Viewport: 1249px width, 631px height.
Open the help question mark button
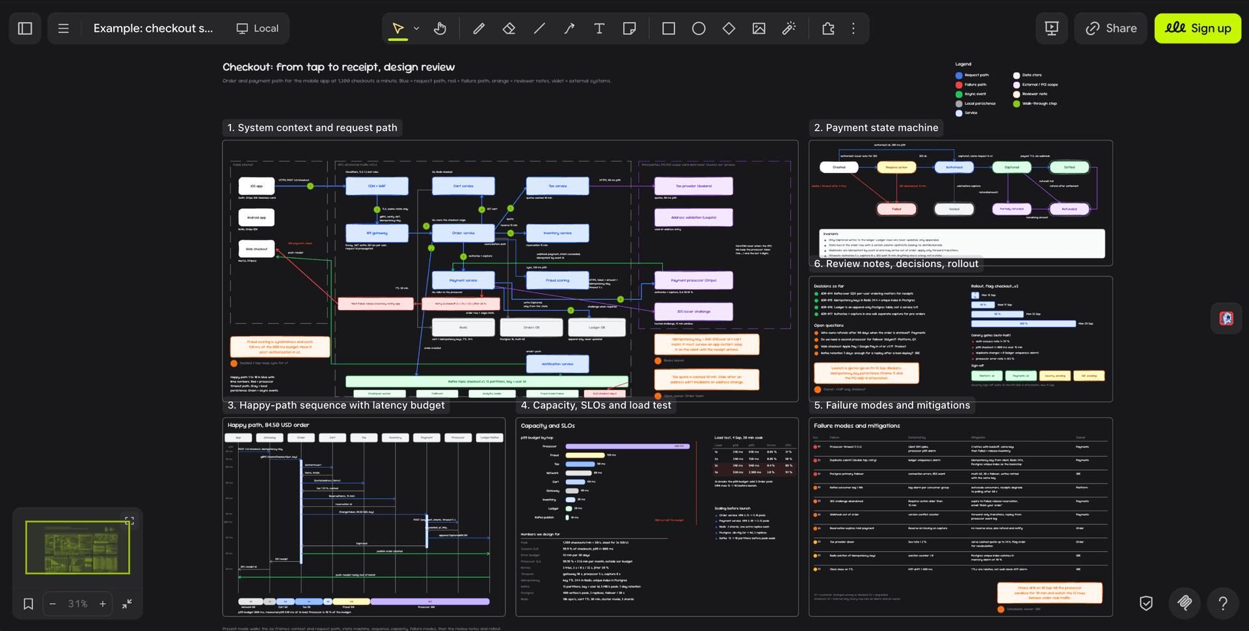point(1223,603)
